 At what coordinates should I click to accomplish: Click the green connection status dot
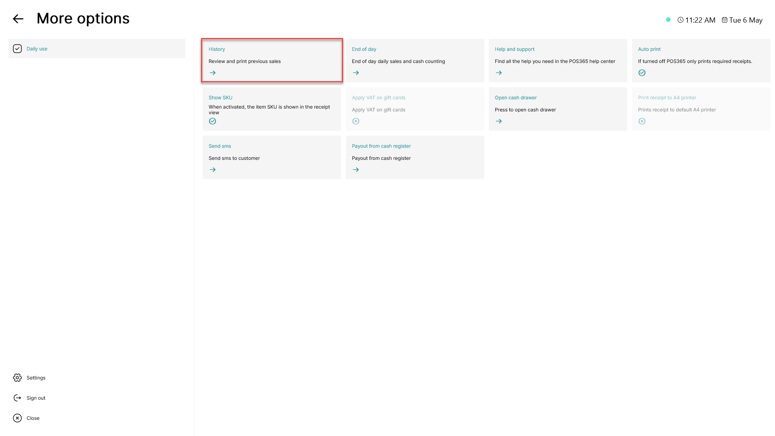pos(668,19)
